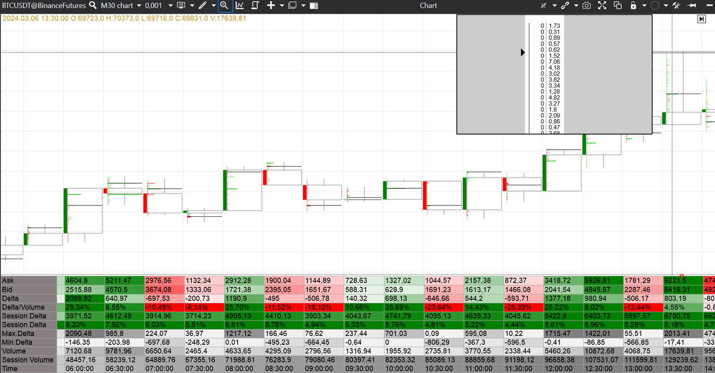715x373 pixels.
Task: Enable chart linking with the chain icon
Action: [x=565, y=5]
